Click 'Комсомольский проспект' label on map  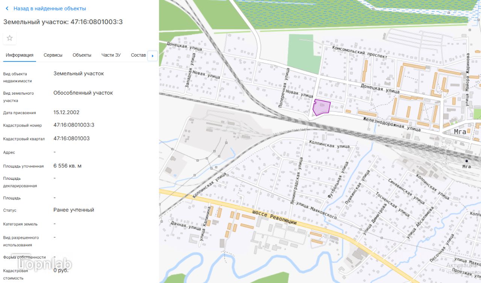pos(360,52)
